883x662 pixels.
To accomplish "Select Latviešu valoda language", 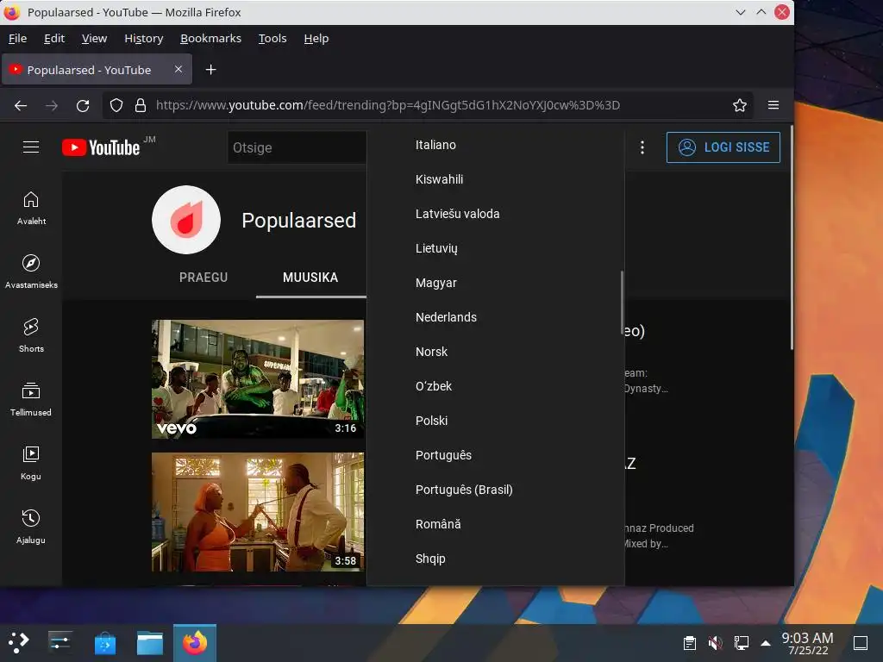I will click(496, 214).
